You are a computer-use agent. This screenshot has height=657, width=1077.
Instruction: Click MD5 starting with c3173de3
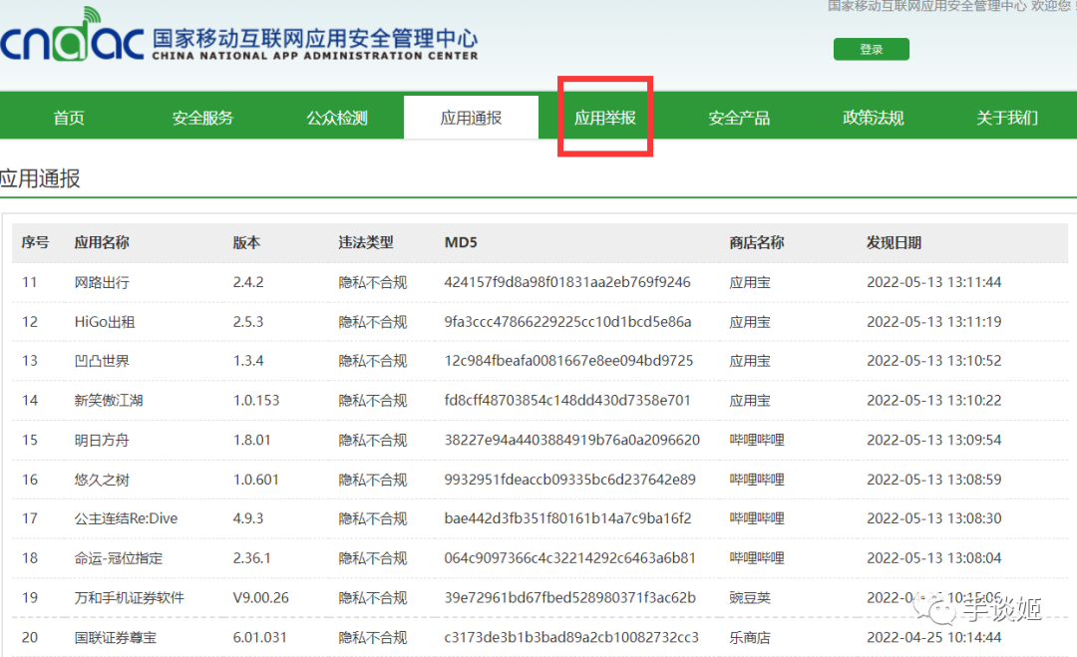571,638
